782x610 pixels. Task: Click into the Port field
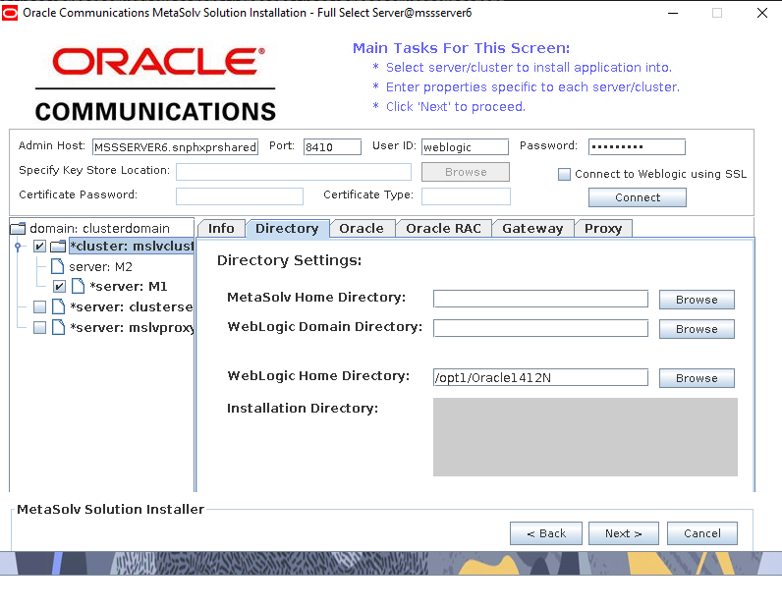click(332, 147)
